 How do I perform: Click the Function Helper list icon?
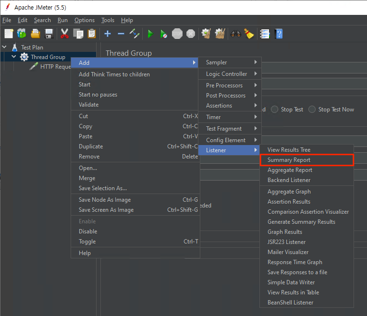[265, 34]
